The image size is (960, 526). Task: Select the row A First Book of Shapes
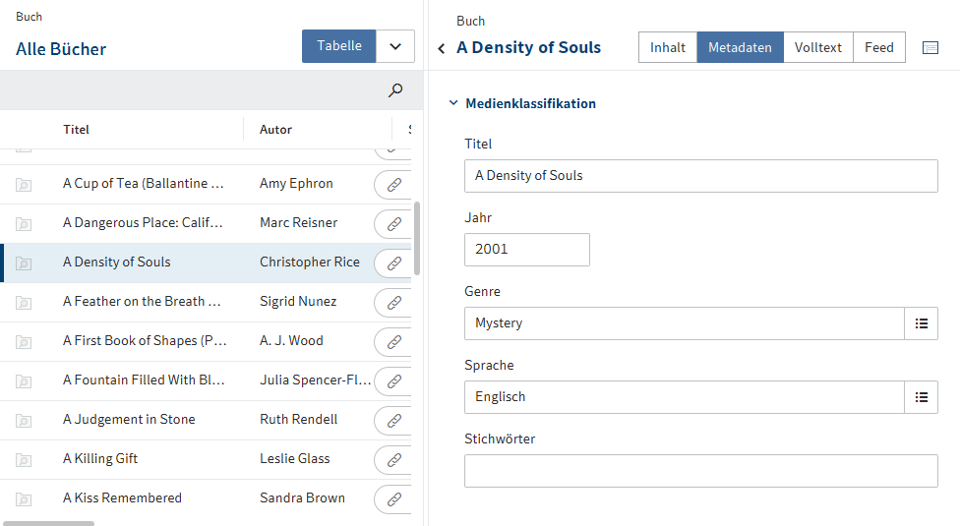click(206, 342)
